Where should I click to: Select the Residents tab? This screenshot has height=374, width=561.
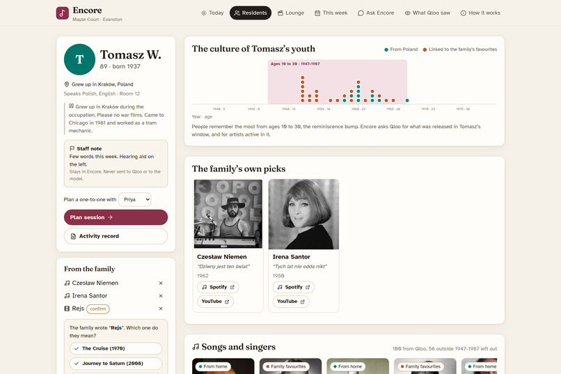click(251, 13)
